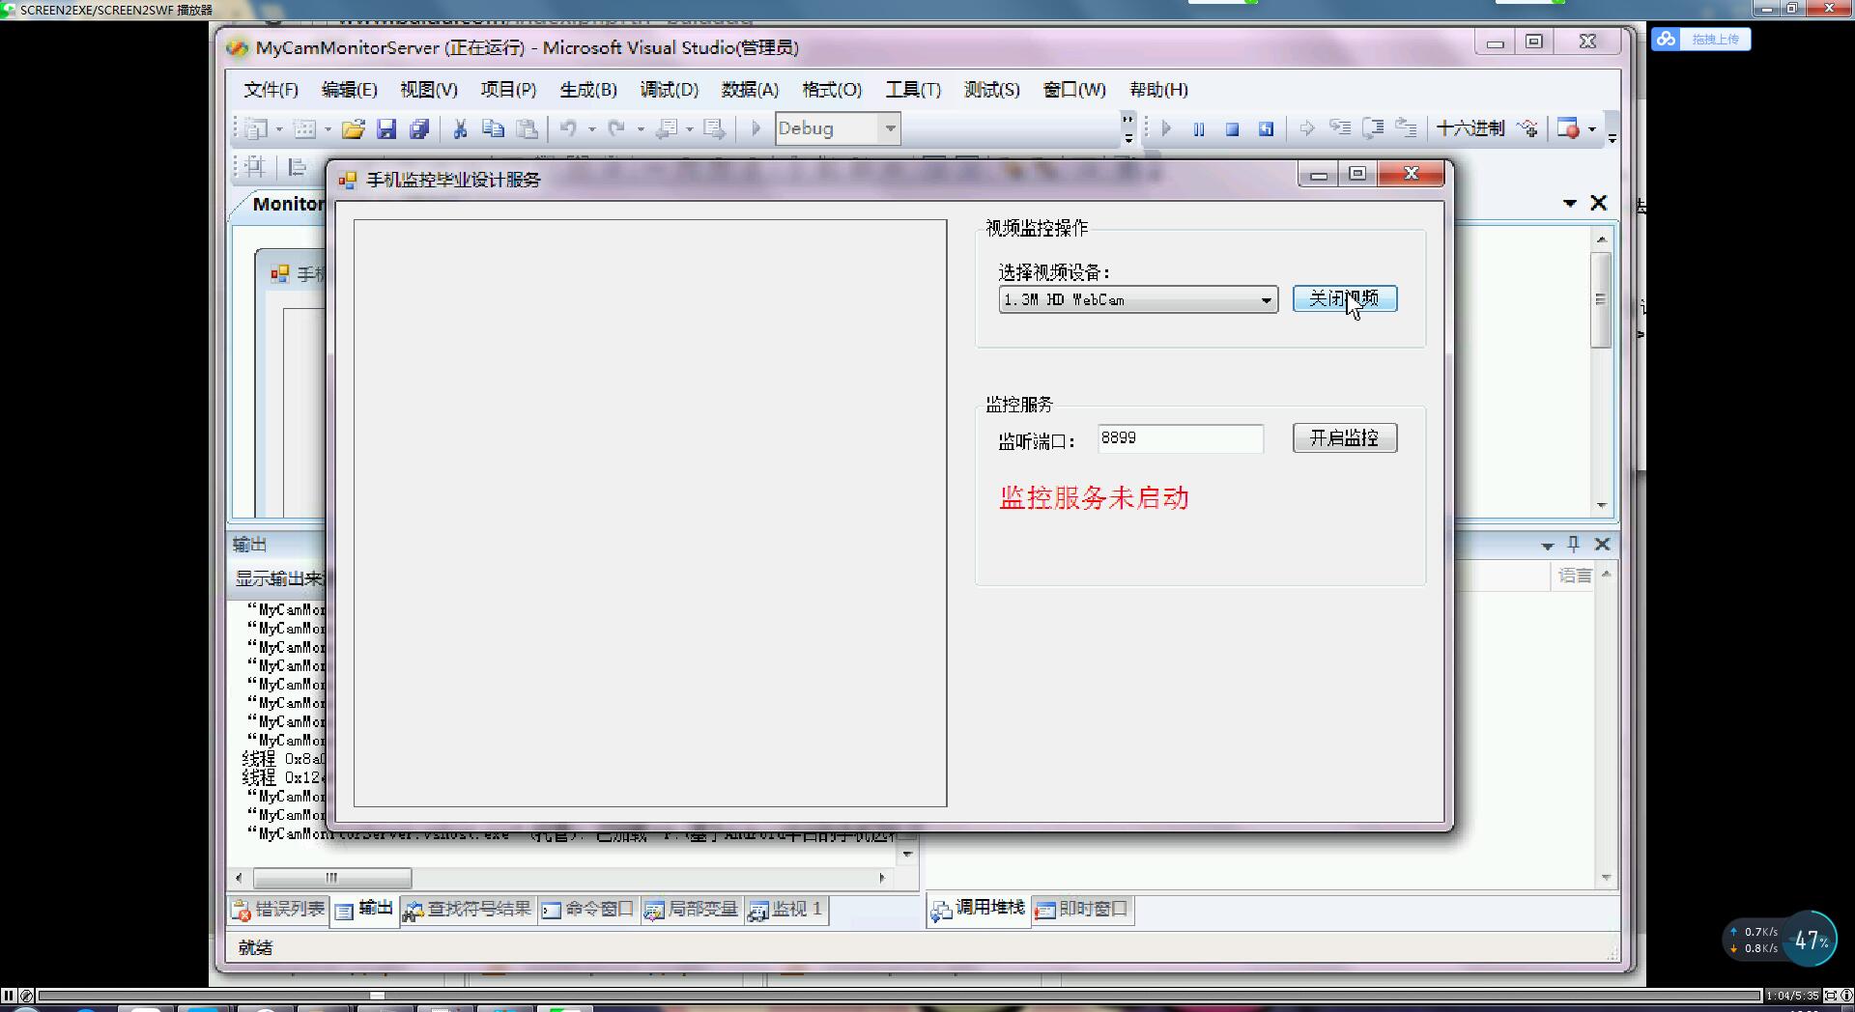Open the video device combo box

point(1138,299)
